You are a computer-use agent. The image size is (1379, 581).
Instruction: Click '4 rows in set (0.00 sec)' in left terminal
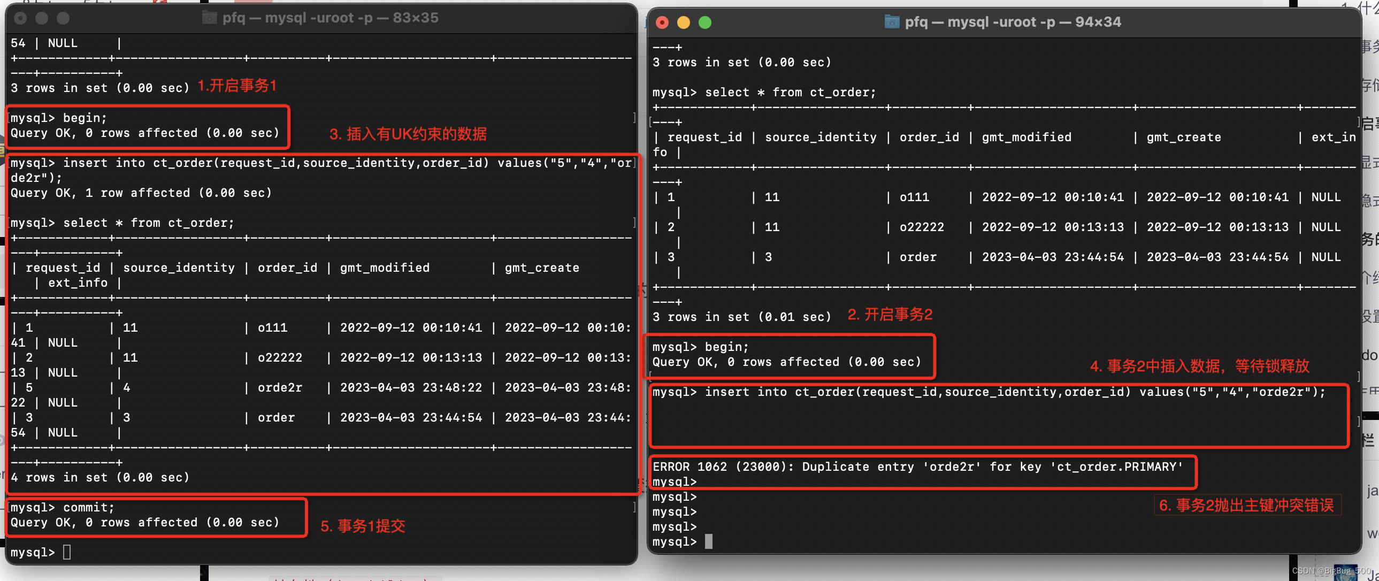point(100,477)
